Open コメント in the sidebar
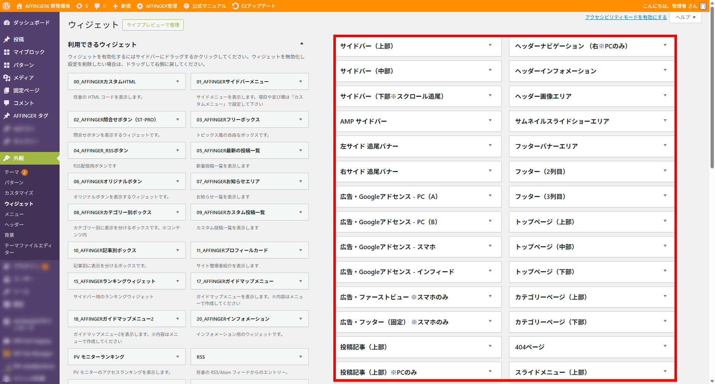Viewport: 715px width, 384px height. [x=30, y=103]
